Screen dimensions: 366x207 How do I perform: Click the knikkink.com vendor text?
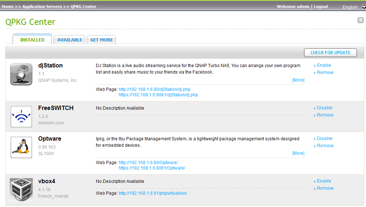point(51,123)
